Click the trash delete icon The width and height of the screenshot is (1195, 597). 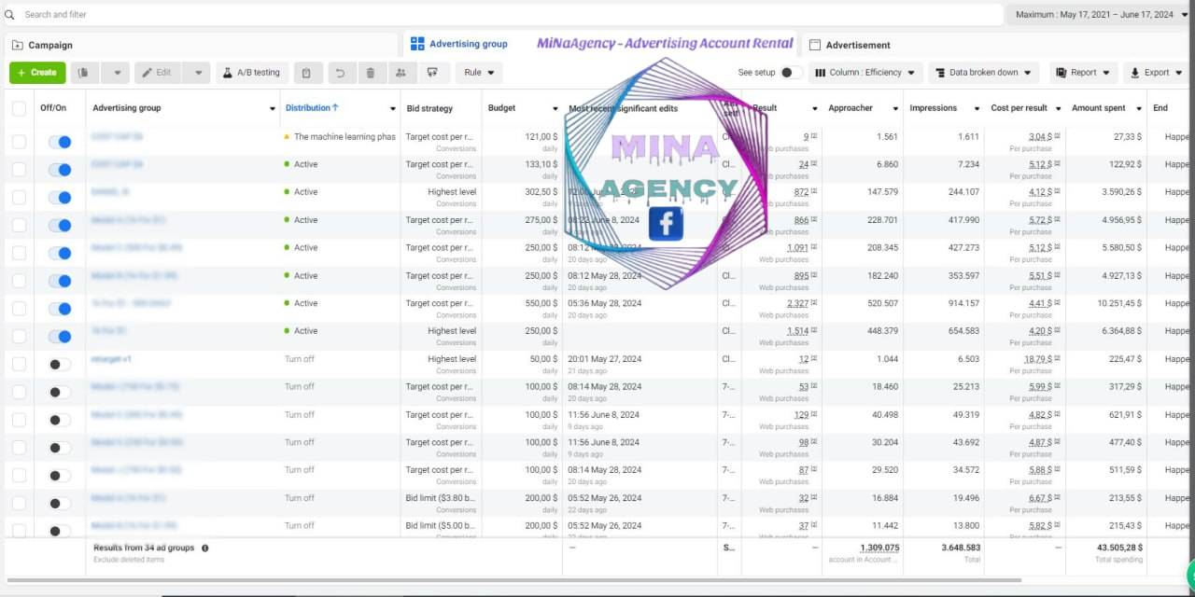371,73
